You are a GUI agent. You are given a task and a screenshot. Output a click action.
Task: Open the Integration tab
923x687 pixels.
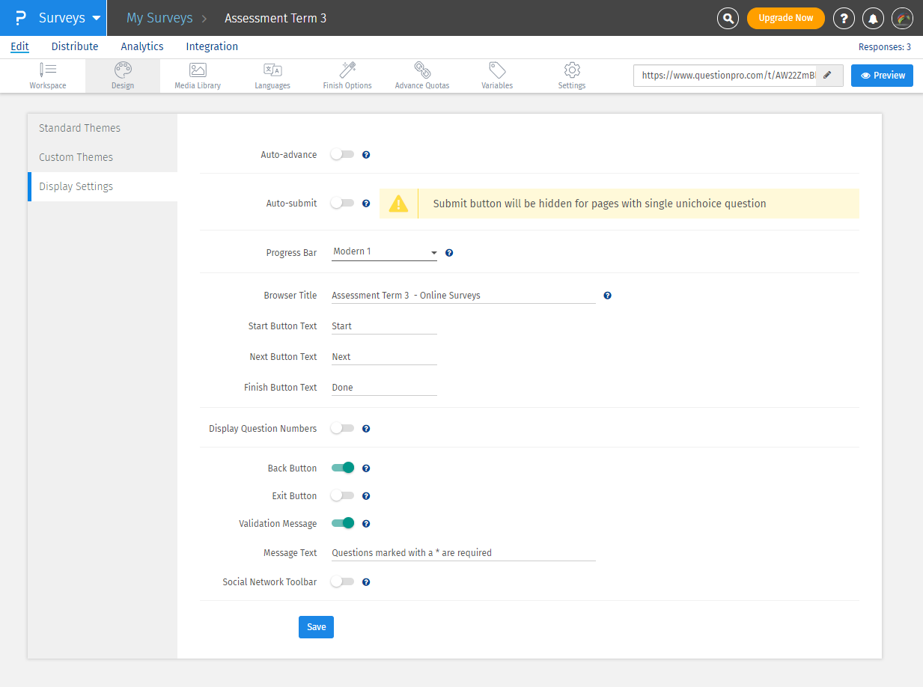[212, 46]
